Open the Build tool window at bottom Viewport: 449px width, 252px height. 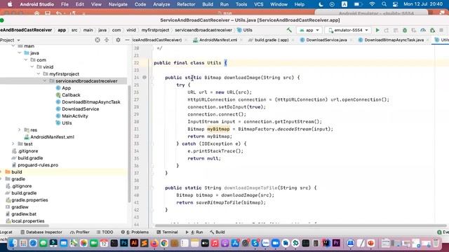pos(217,232)
